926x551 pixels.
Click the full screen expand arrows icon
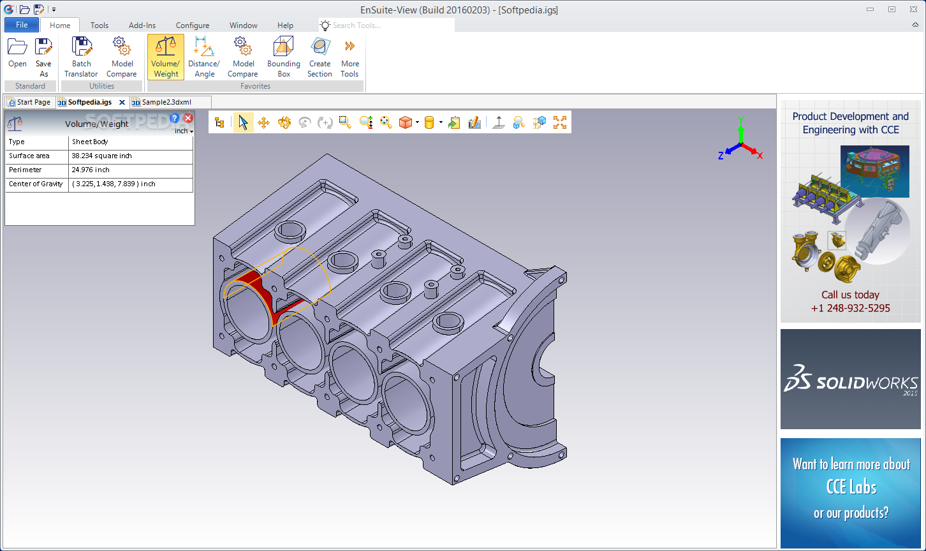point(560,122)
